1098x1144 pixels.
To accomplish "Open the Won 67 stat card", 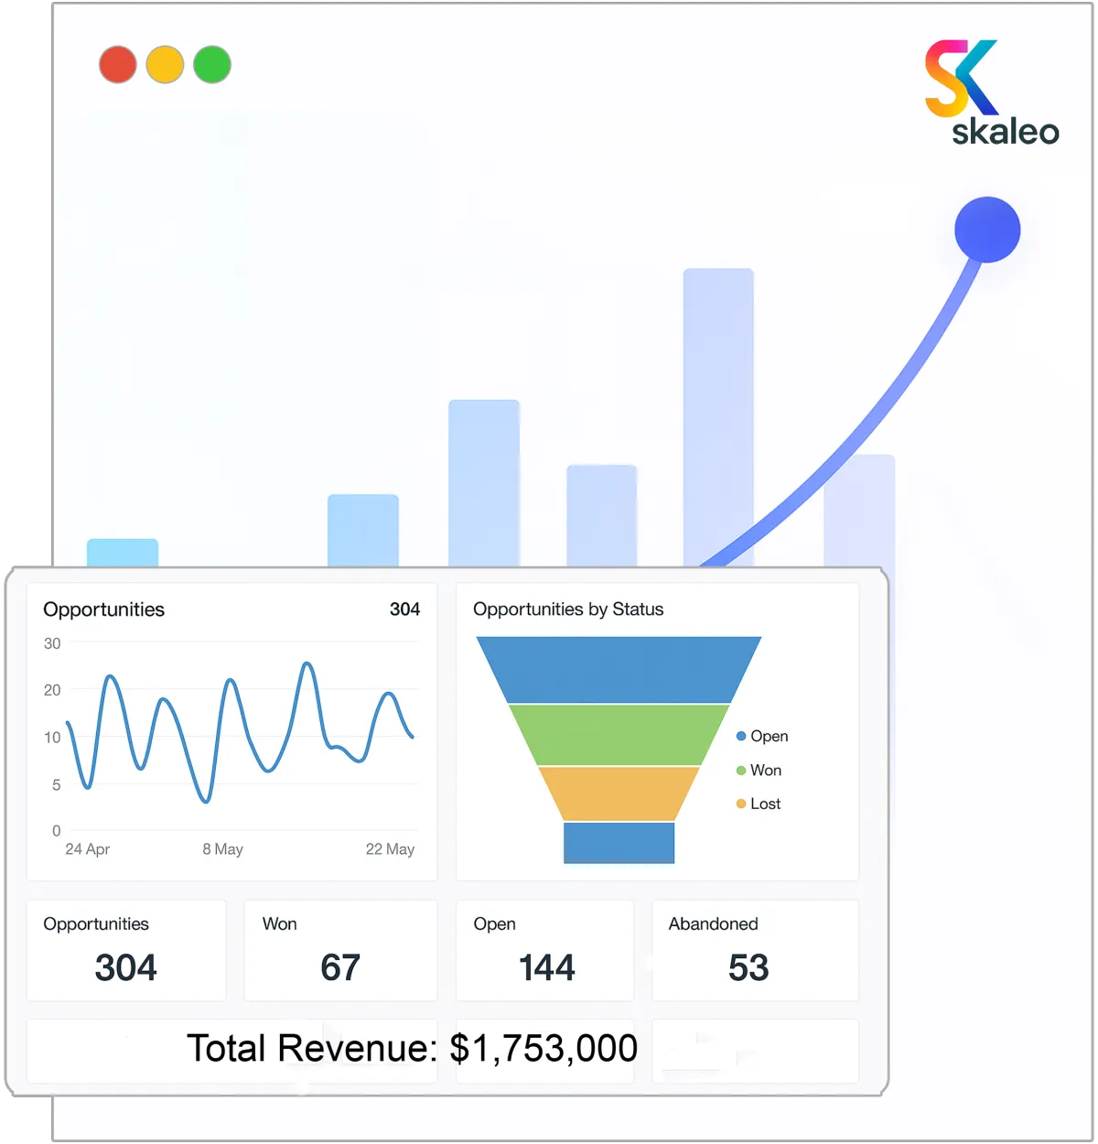I will 340,951.
